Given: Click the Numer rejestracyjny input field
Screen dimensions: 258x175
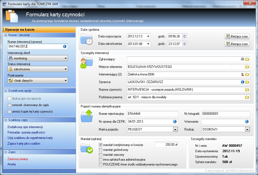Looking at the screenshot, I should coord(152,113).
